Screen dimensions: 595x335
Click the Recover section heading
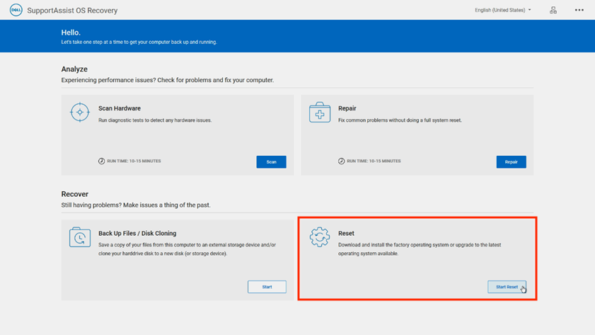tap(75, 194)
